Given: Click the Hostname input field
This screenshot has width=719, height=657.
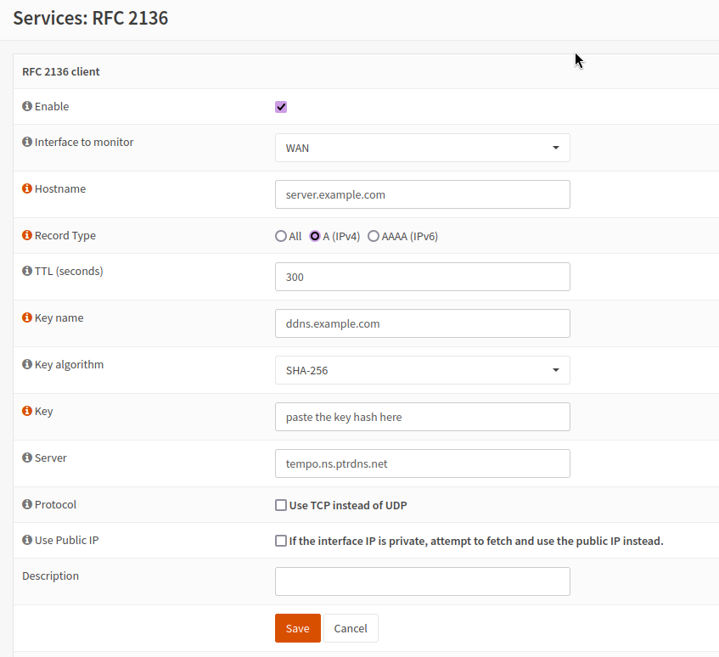Looking at the screenshot, I should tap(423, 194).
